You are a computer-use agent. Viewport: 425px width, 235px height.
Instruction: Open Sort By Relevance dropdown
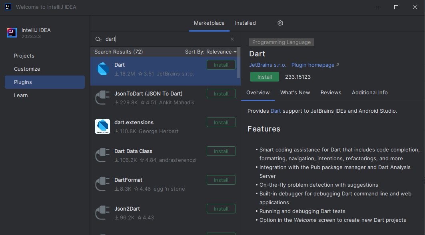click(211, 52)
